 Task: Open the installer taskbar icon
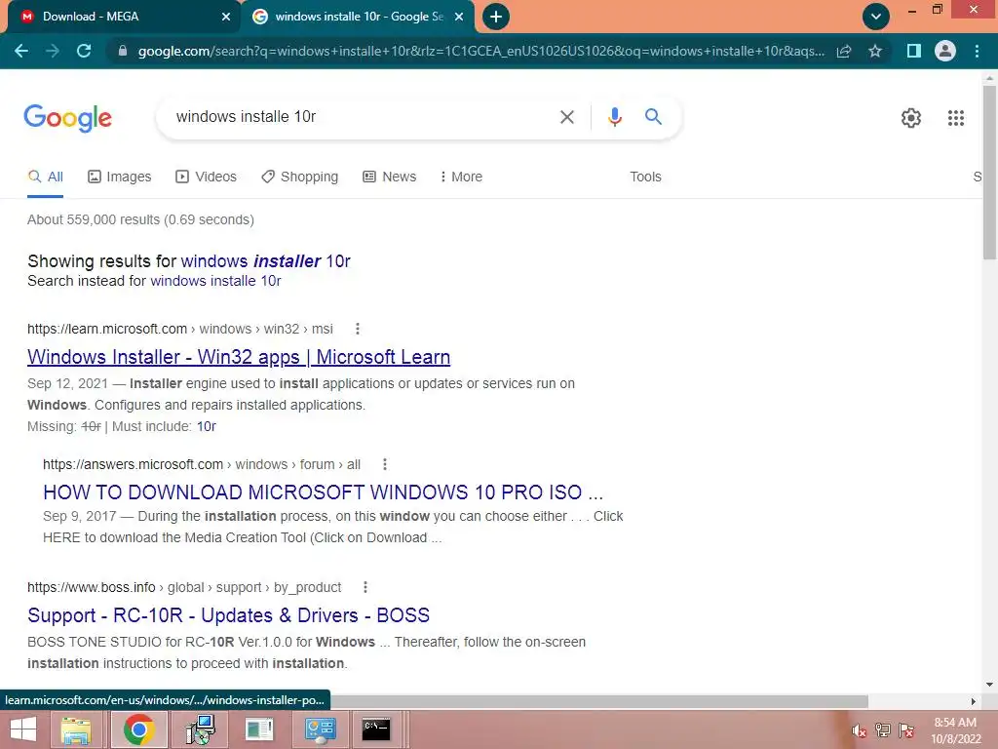click(x=200, y=729)
